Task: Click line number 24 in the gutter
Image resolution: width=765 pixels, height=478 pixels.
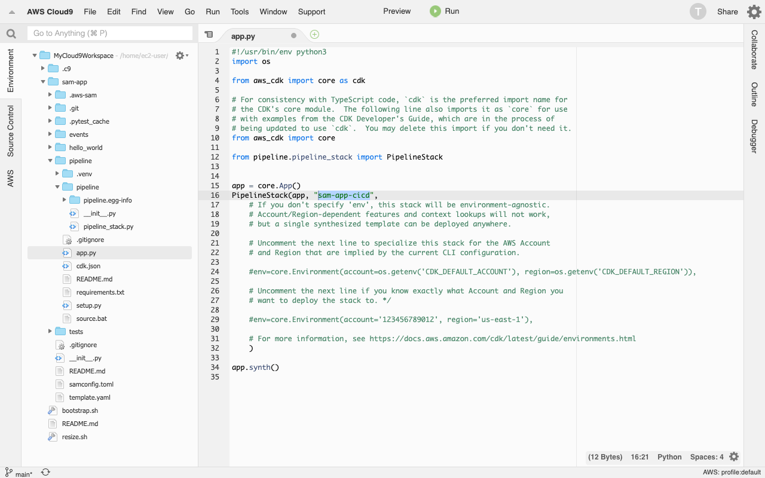Action: (215, 272)
